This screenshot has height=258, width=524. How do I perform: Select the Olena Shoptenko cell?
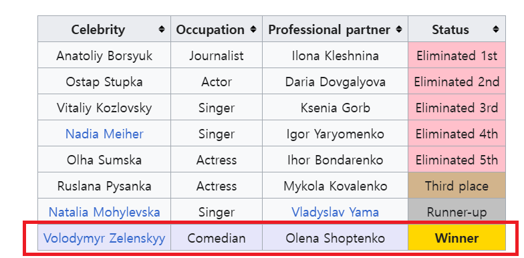coord(336,237)
